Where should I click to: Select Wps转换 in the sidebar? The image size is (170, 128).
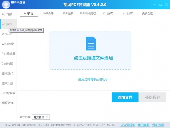(8, 44)
